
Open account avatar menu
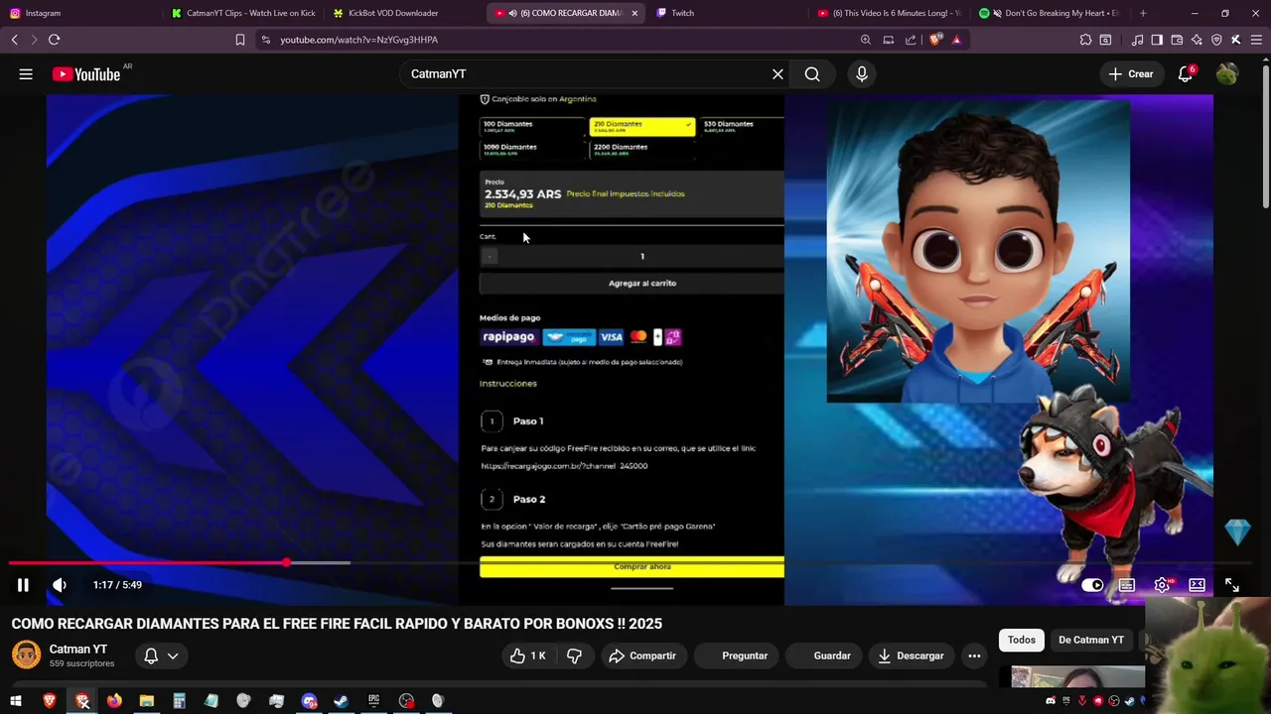pyautogui.click(x=1227, y=74)
